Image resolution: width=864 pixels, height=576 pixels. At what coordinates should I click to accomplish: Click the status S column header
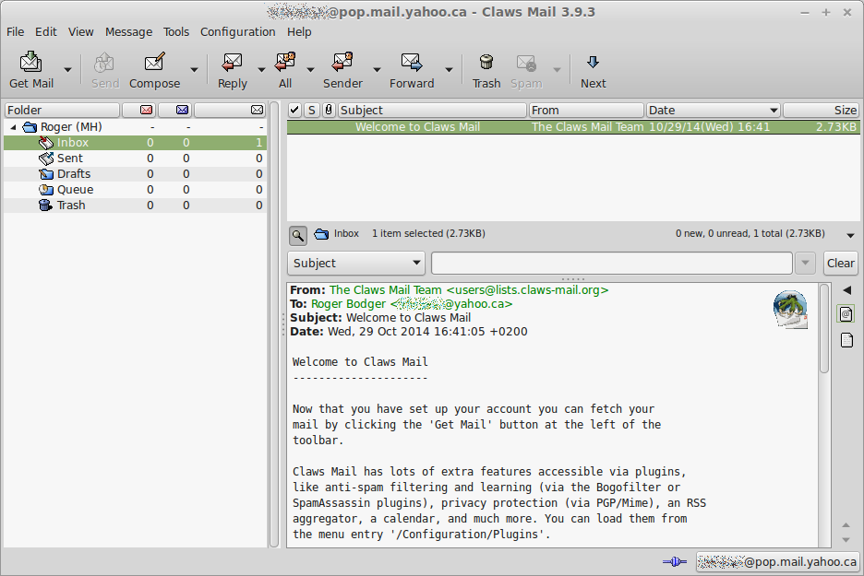click(312, 110)
